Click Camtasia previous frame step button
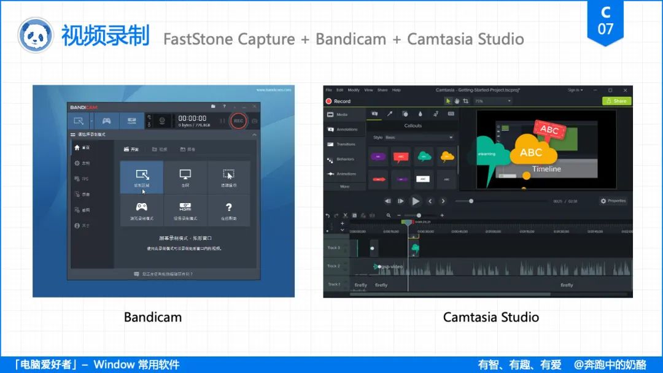Image resolution: width=663 pixels, height=373 pixels. (x=387, y=201)
